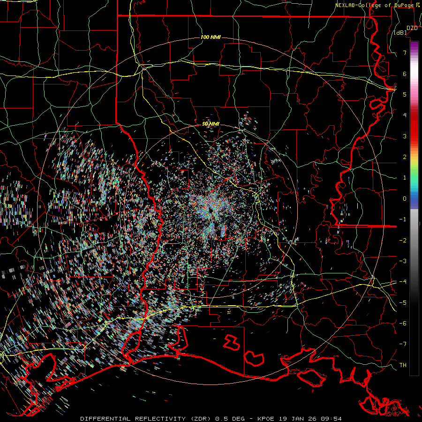
Task: Click the DZD legend title
Action: pyautogui.click(x=412, y=28)
